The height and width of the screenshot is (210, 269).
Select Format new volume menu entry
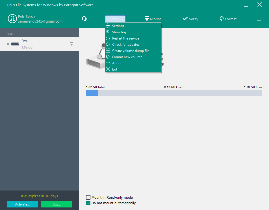[x=127, y=57]
